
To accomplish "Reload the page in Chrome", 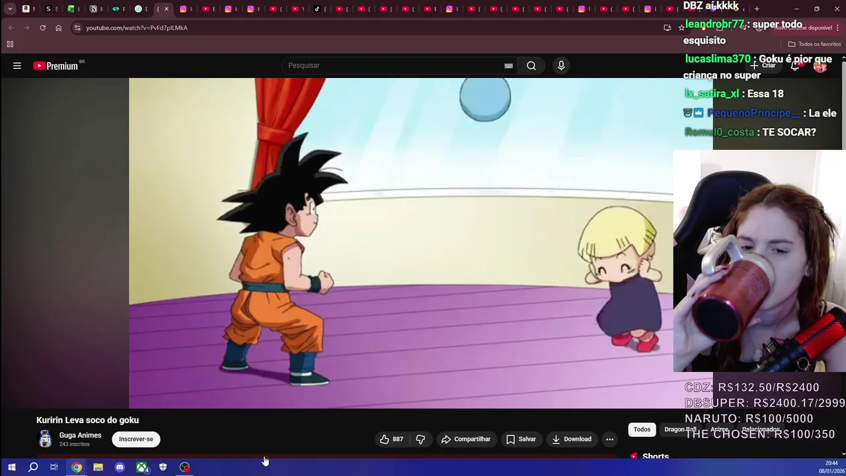I will (42, 28).
